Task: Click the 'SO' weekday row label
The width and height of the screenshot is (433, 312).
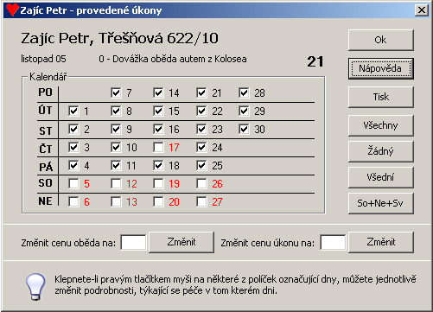Action: (x=45, y=183)
